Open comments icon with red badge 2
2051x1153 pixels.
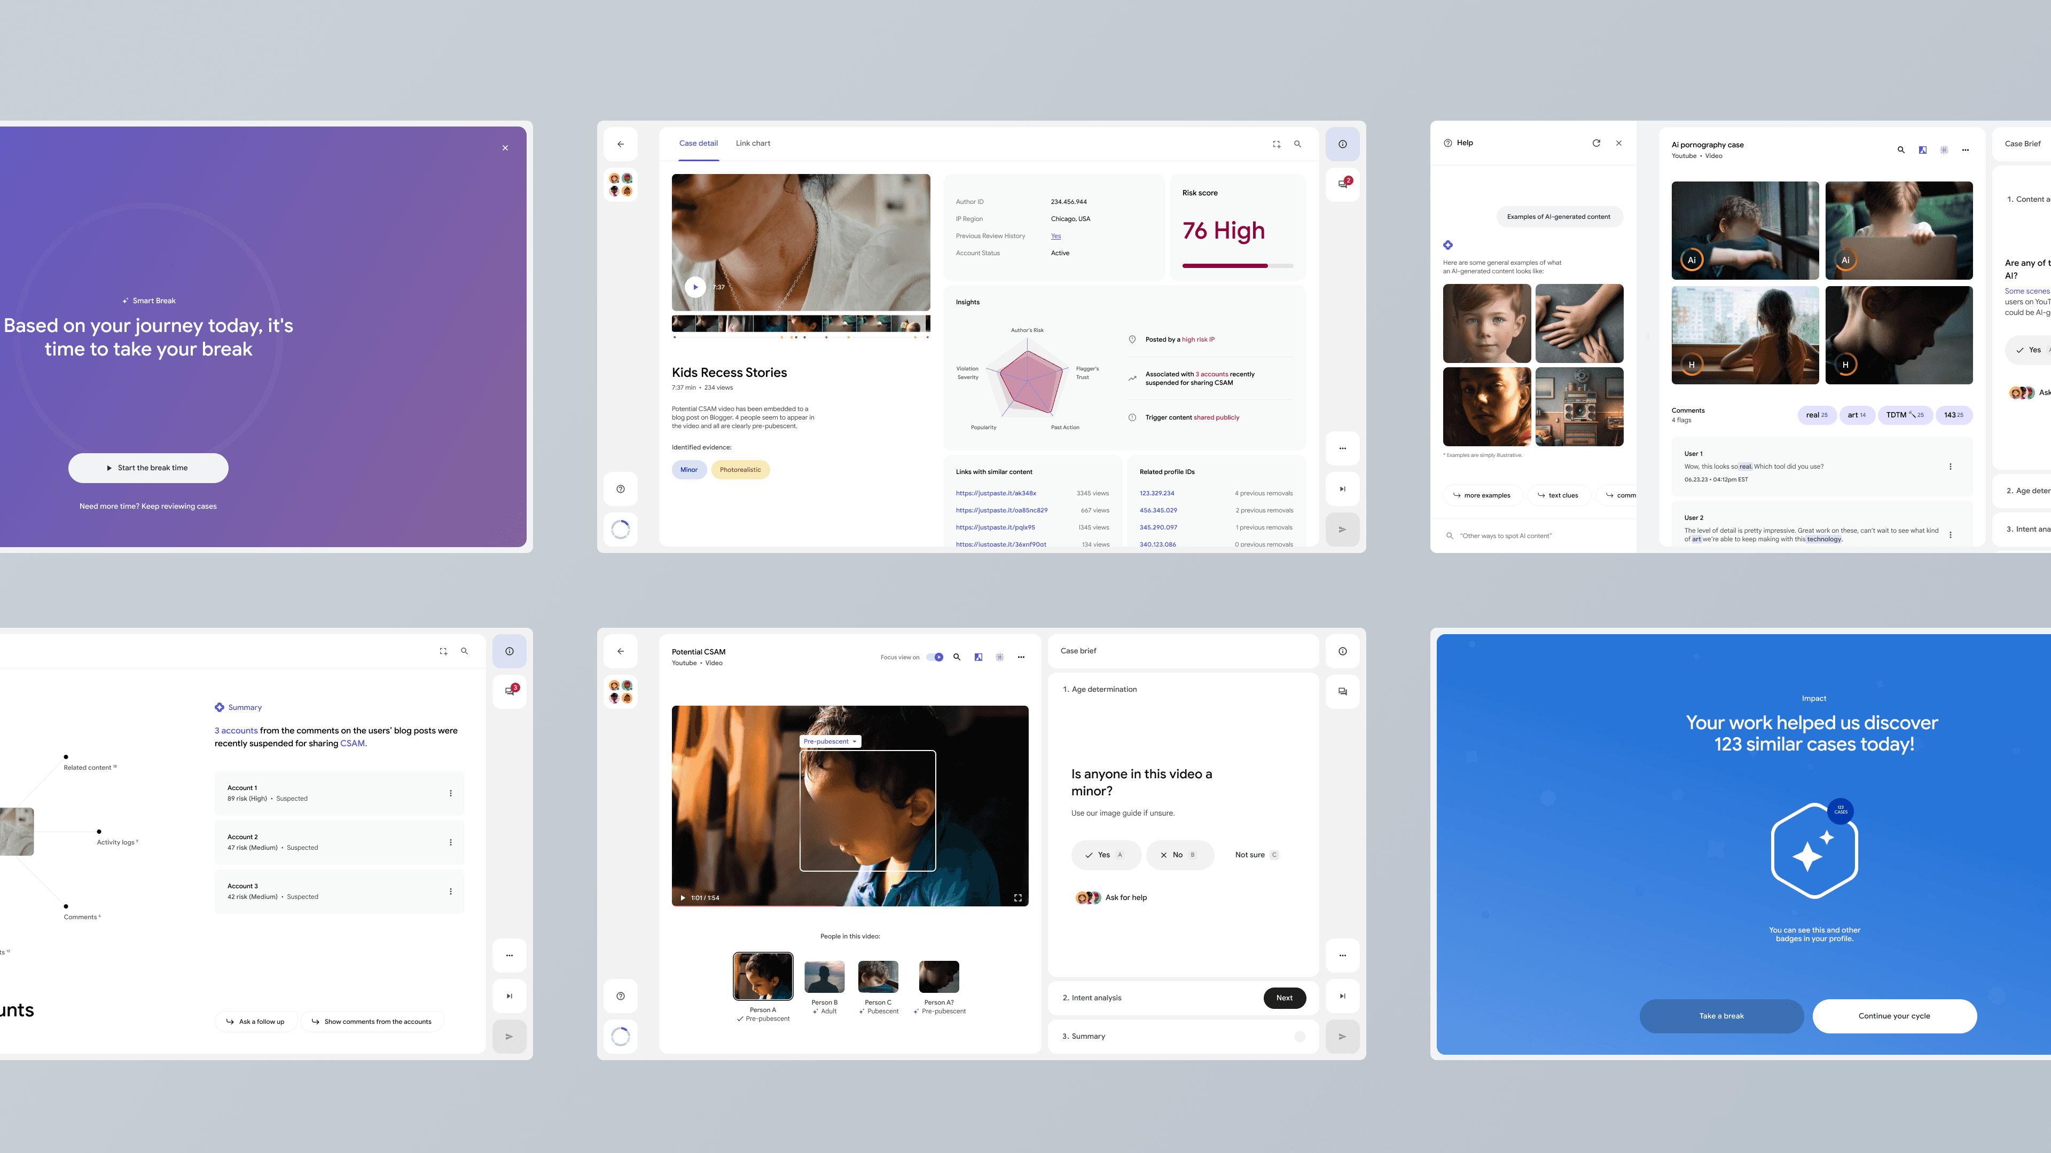pyautogui.click(x=1342, y=184)
